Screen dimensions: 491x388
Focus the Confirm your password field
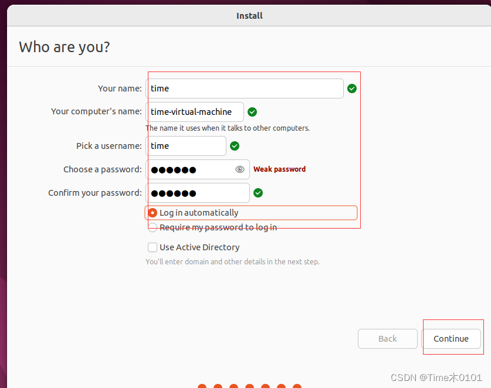198,193
